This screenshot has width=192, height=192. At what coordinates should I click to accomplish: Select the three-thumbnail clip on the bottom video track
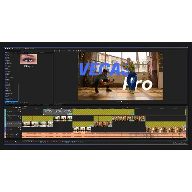pos(82,130)
